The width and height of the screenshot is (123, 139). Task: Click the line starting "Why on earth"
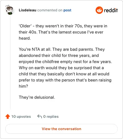click(61, 68)
